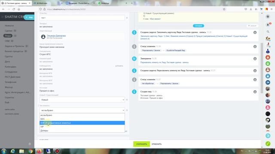Click browser home icon
The height and width of the screenshot is (154, 275).
point(19,9)
